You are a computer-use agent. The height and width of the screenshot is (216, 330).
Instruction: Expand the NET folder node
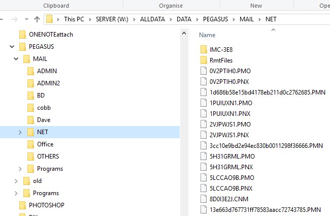tap(20, 132)
